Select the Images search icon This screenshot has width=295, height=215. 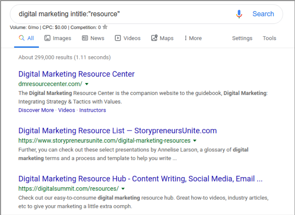pyautogui.click(x=48, y=38)
